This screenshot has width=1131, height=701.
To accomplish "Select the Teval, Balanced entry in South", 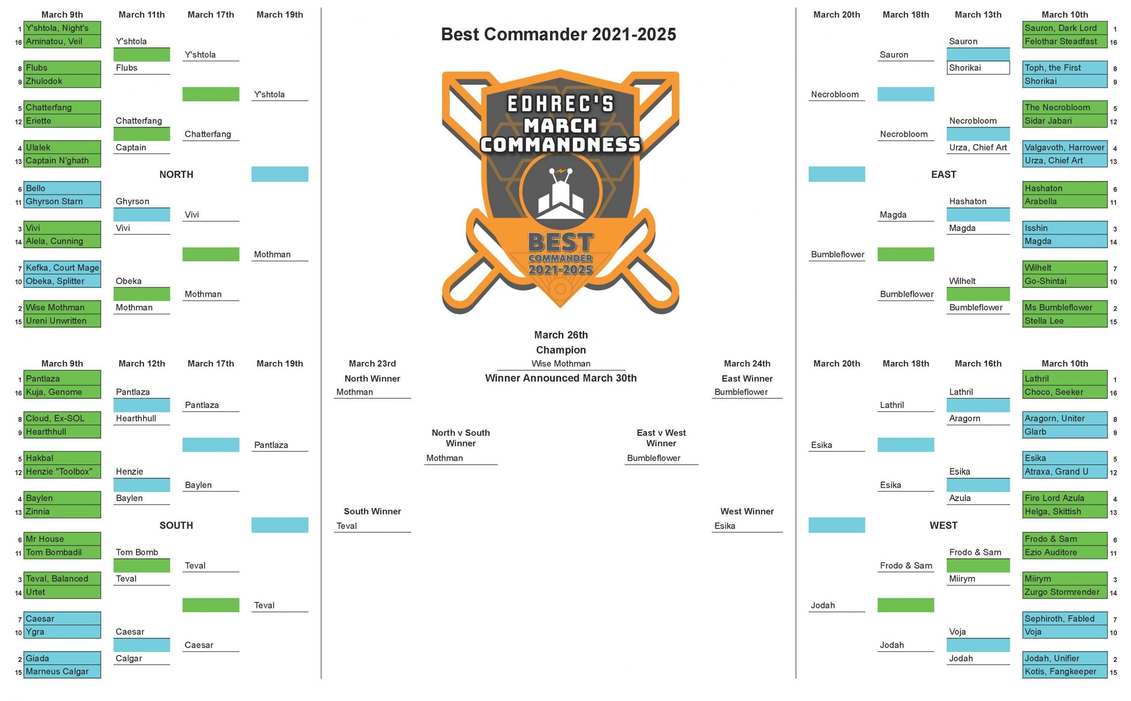I will pyautogui.click(x=62, y=579).
